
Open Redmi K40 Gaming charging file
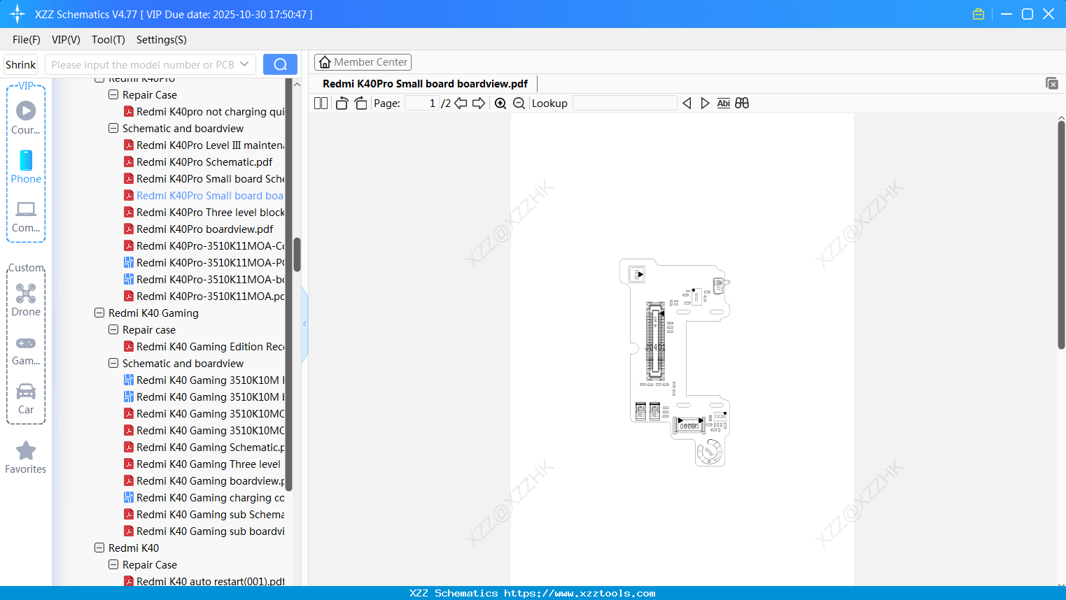pyautogui.click(x=210, y=497)
